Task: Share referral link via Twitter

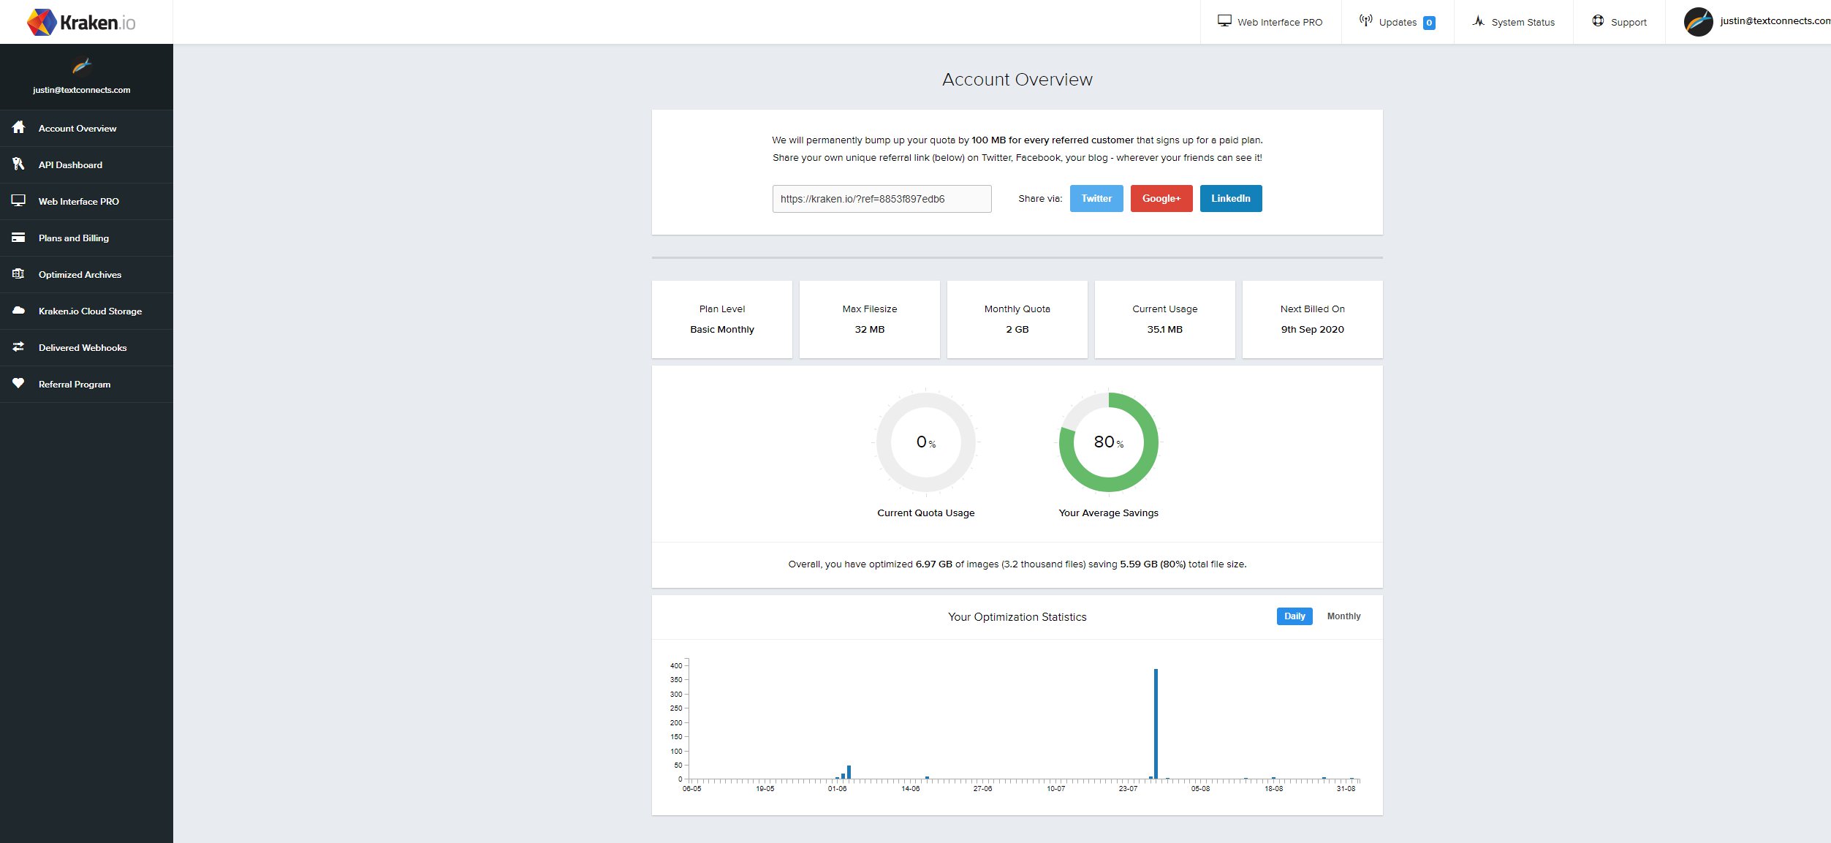Action: click(1096, 198)
